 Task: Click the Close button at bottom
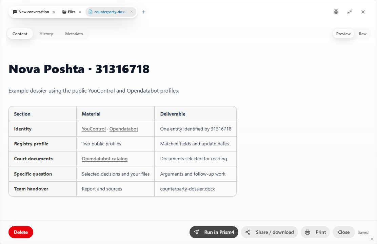[x=343, y=232]
